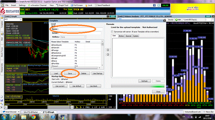The height and width of the screenshot is (120, 215).
Task: Click the graph horizontal scrollbar thumb
Action: 58,107
